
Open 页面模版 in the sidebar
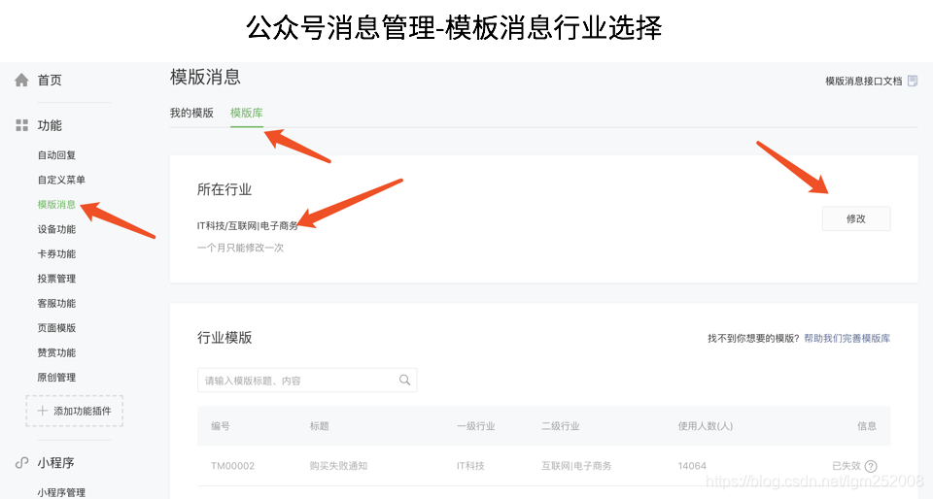click(56, 328)
